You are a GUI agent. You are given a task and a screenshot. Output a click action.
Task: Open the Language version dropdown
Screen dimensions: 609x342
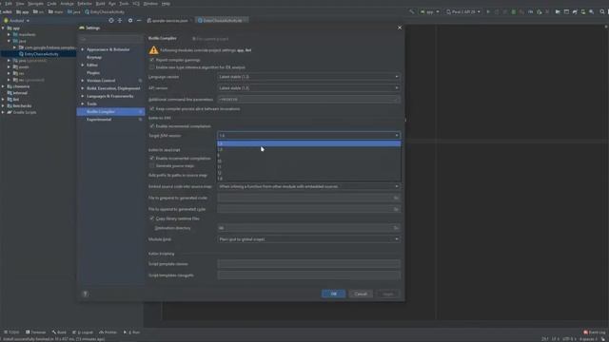click(x=308, y=77)
